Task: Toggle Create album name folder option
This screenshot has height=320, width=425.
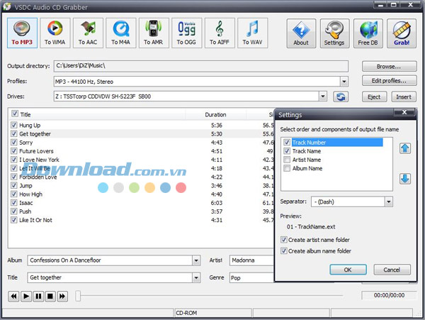Action: (283, 250)
